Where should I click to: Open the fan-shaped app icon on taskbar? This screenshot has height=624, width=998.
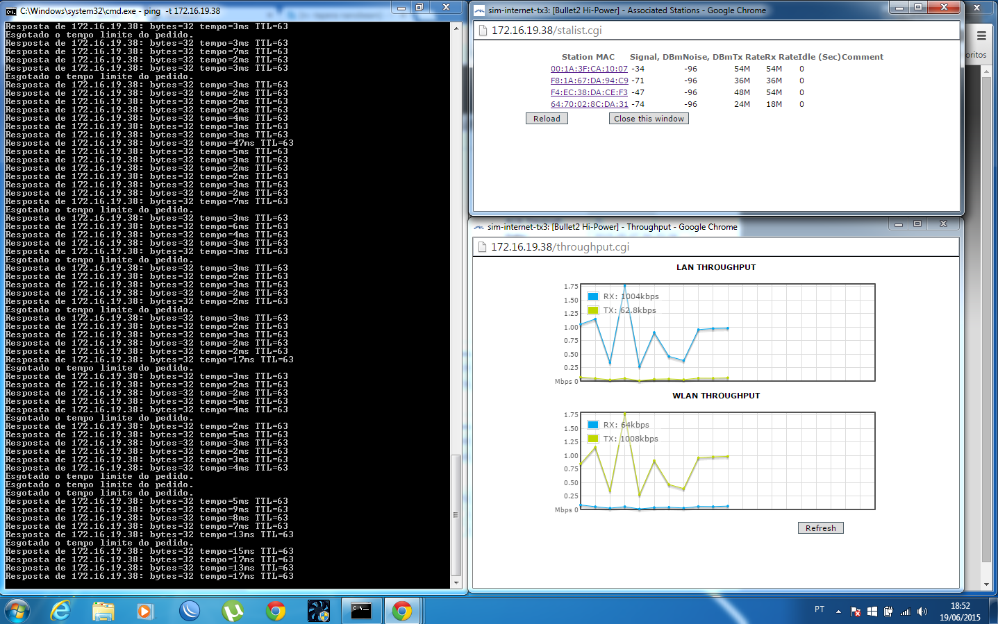click(x=319, y=611)
